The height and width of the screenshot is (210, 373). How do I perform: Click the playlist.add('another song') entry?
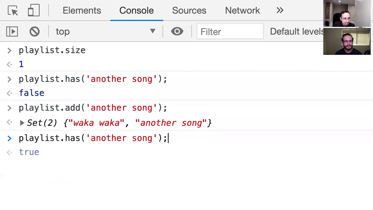(93, 108)
